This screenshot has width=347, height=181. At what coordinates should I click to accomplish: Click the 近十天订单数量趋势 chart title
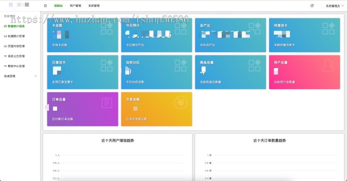click(270, 140)
